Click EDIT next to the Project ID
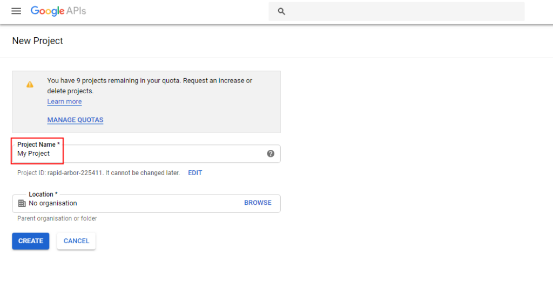Viewport: 553px width, 283px height. (x=195, y=173)
